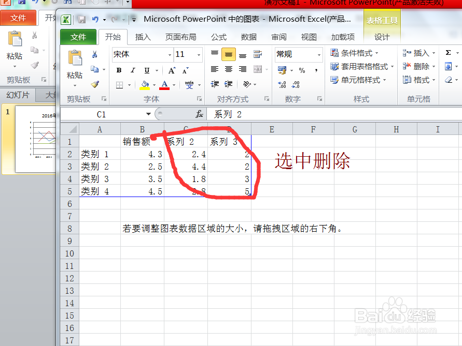Toggle Bold formatting in Excel
This screenshot has height=346, width=462.
[x=119, y=70]
